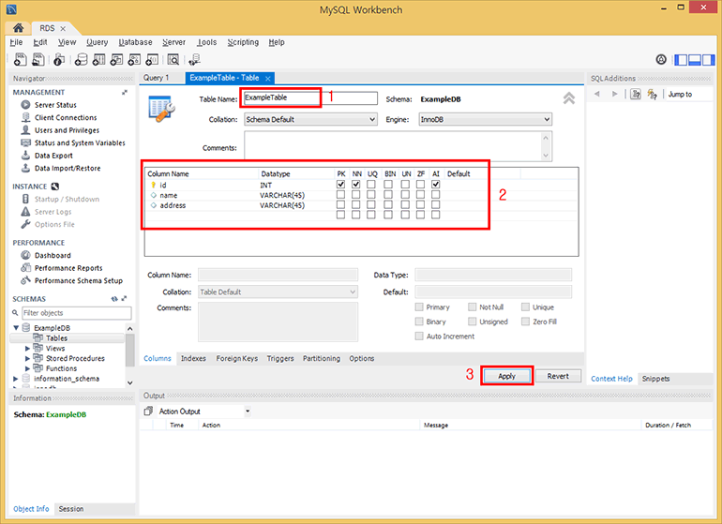
Task: Open Data Export in Management section
Action: tap(26, 156)
